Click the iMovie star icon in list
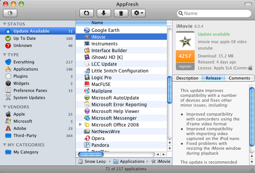This screenshot has height=173, width=255. (x=87, y=37)
